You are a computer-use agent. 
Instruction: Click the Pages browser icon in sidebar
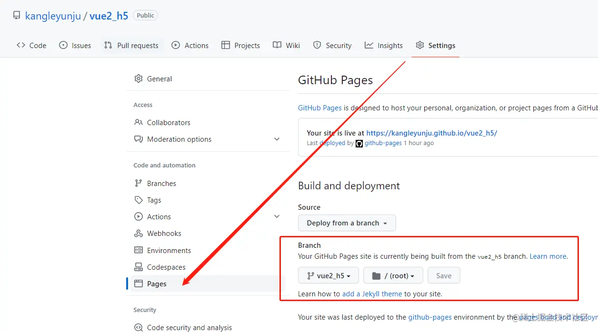click(139, 283)
